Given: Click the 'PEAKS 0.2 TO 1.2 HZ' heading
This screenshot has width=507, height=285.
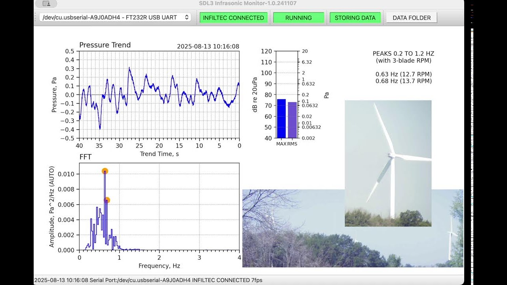Looking at the screenshot, I should tap(404, 53).
